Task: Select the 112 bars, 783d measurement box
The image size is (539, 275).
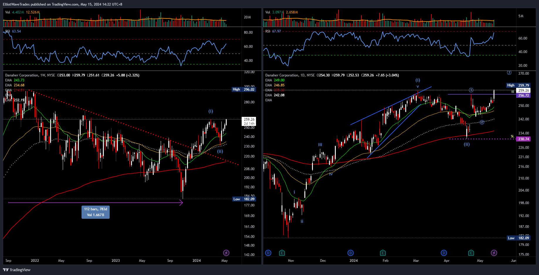Action: point(96,212)
